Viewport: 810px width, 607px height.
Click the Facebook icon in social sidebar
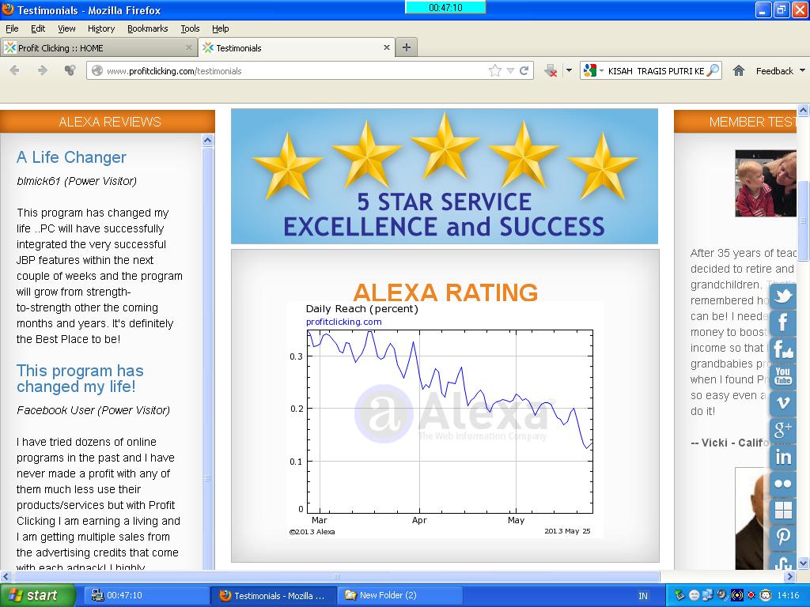pos(783,322)
